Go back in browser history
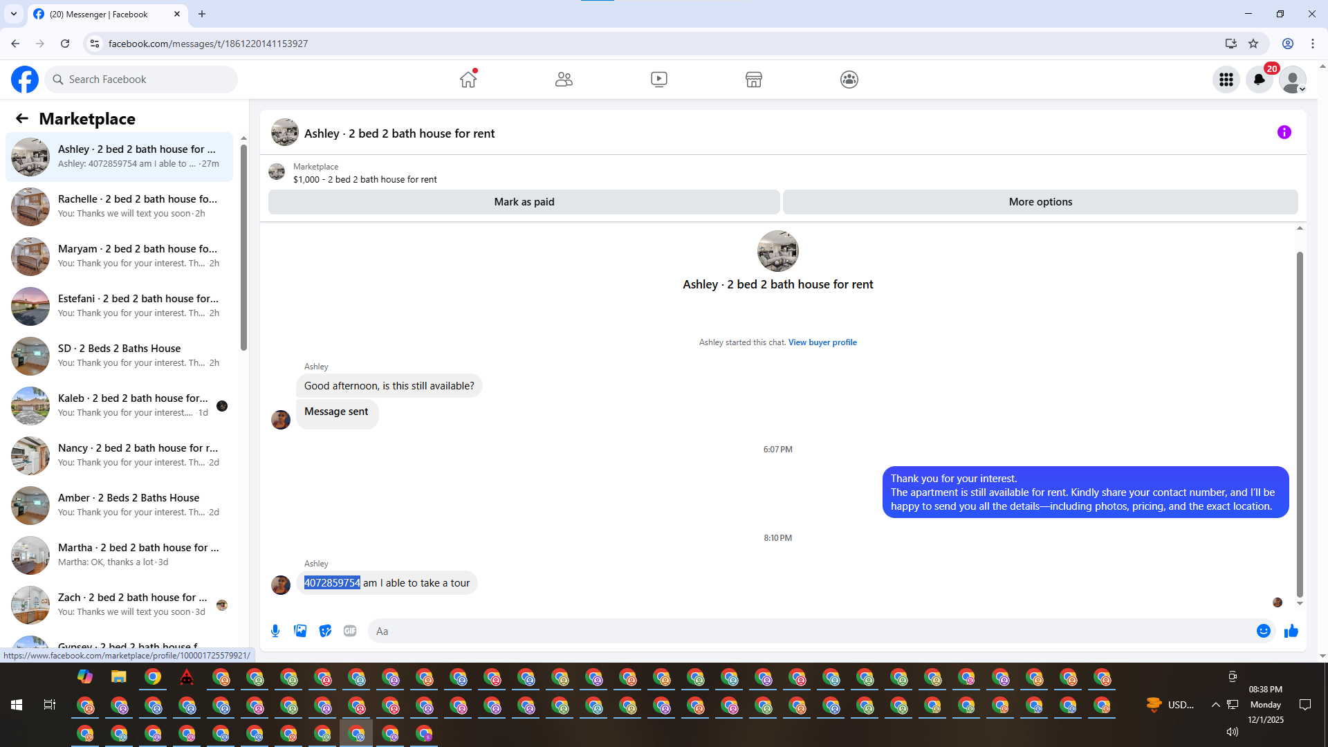Viewport: 1328px width, 747px height. pos(15,44)
